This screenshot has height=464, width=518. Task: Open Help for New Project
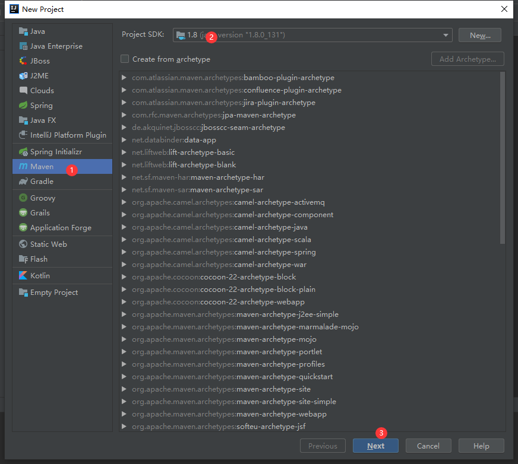[481, 446]
